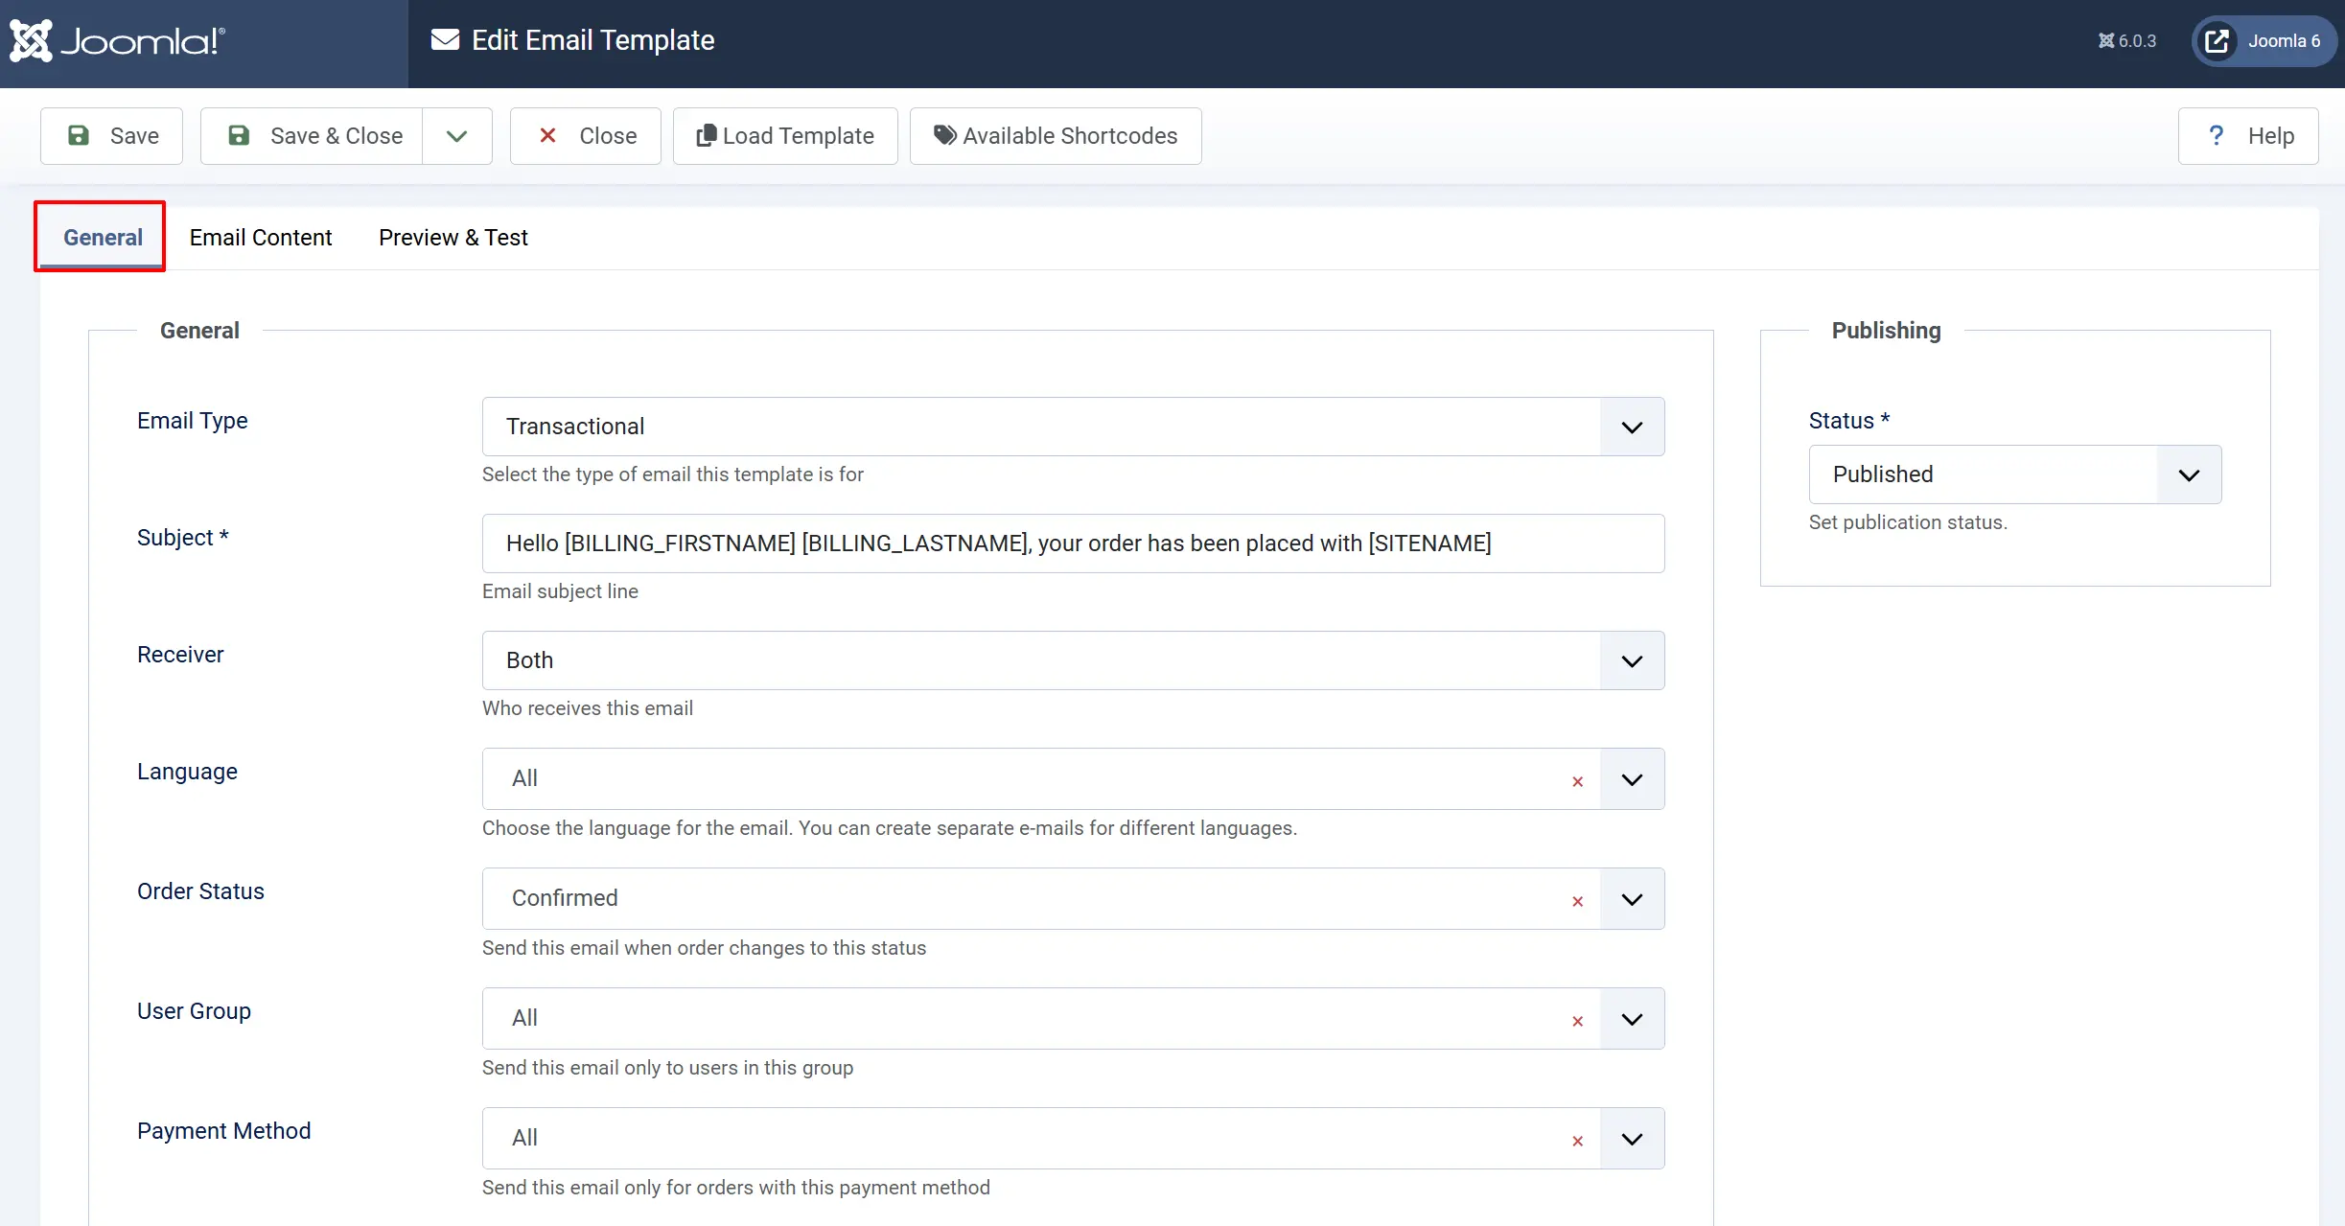Expand the Language dropdown arrow
The image size is (2345, 1226).
pos(1632,779)
